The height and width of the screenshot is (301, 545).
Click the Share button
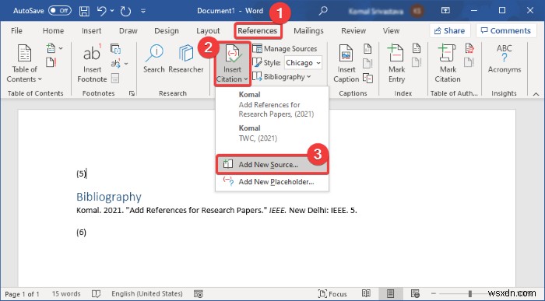click(x=449, y=30)
